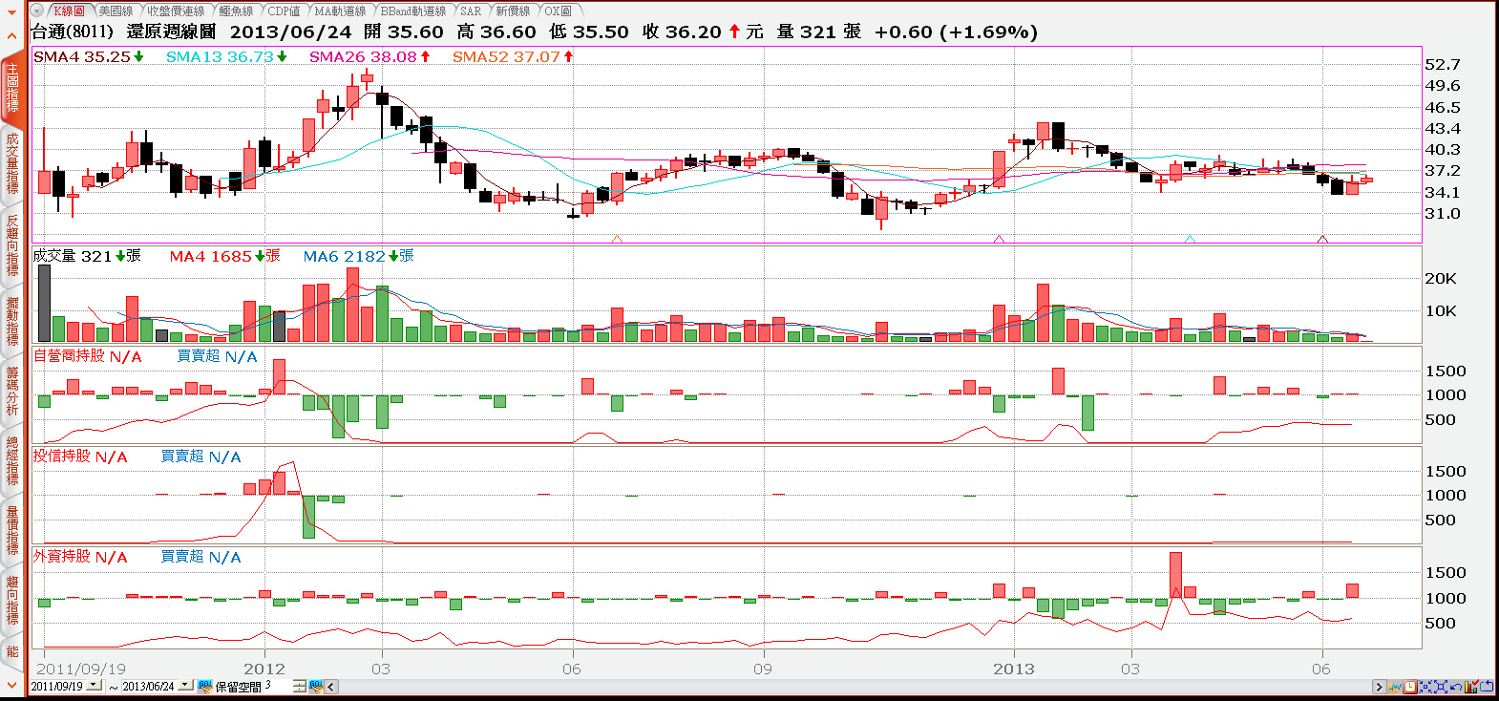Click the blue export share icon
The width and height of the screenshot is (1499, 701).
1487,686
